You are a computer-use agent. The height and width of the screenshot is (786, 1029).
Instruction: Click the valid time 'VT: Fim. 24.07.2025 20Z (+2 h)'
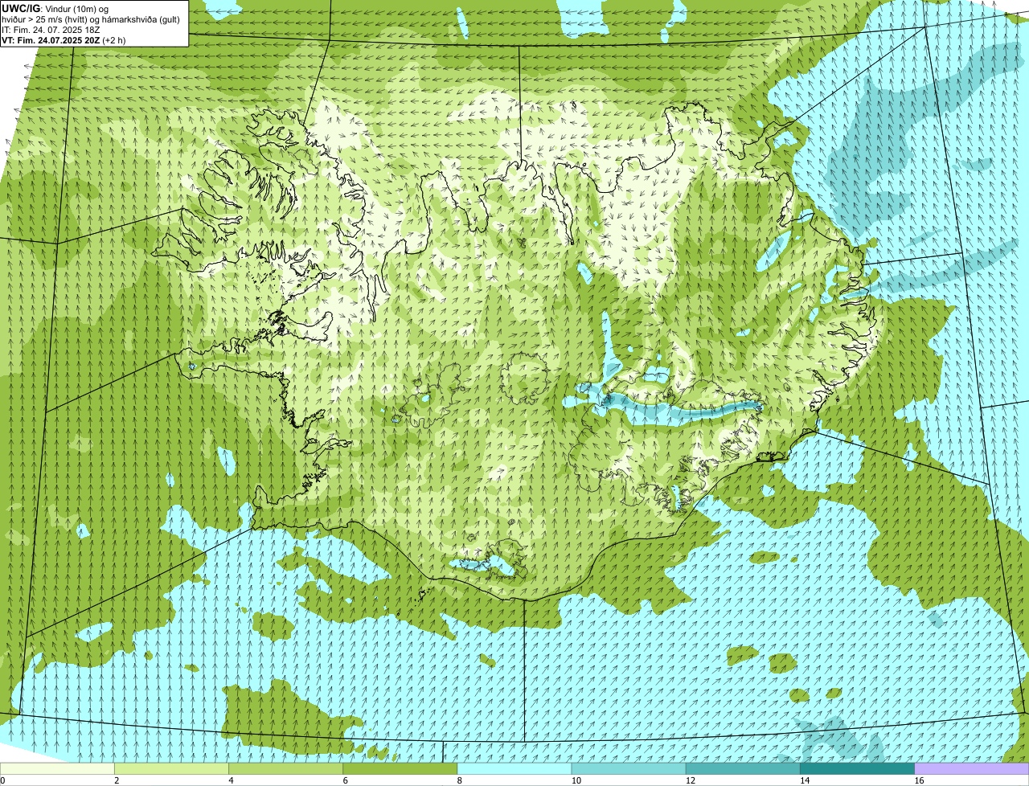(64, 40)
